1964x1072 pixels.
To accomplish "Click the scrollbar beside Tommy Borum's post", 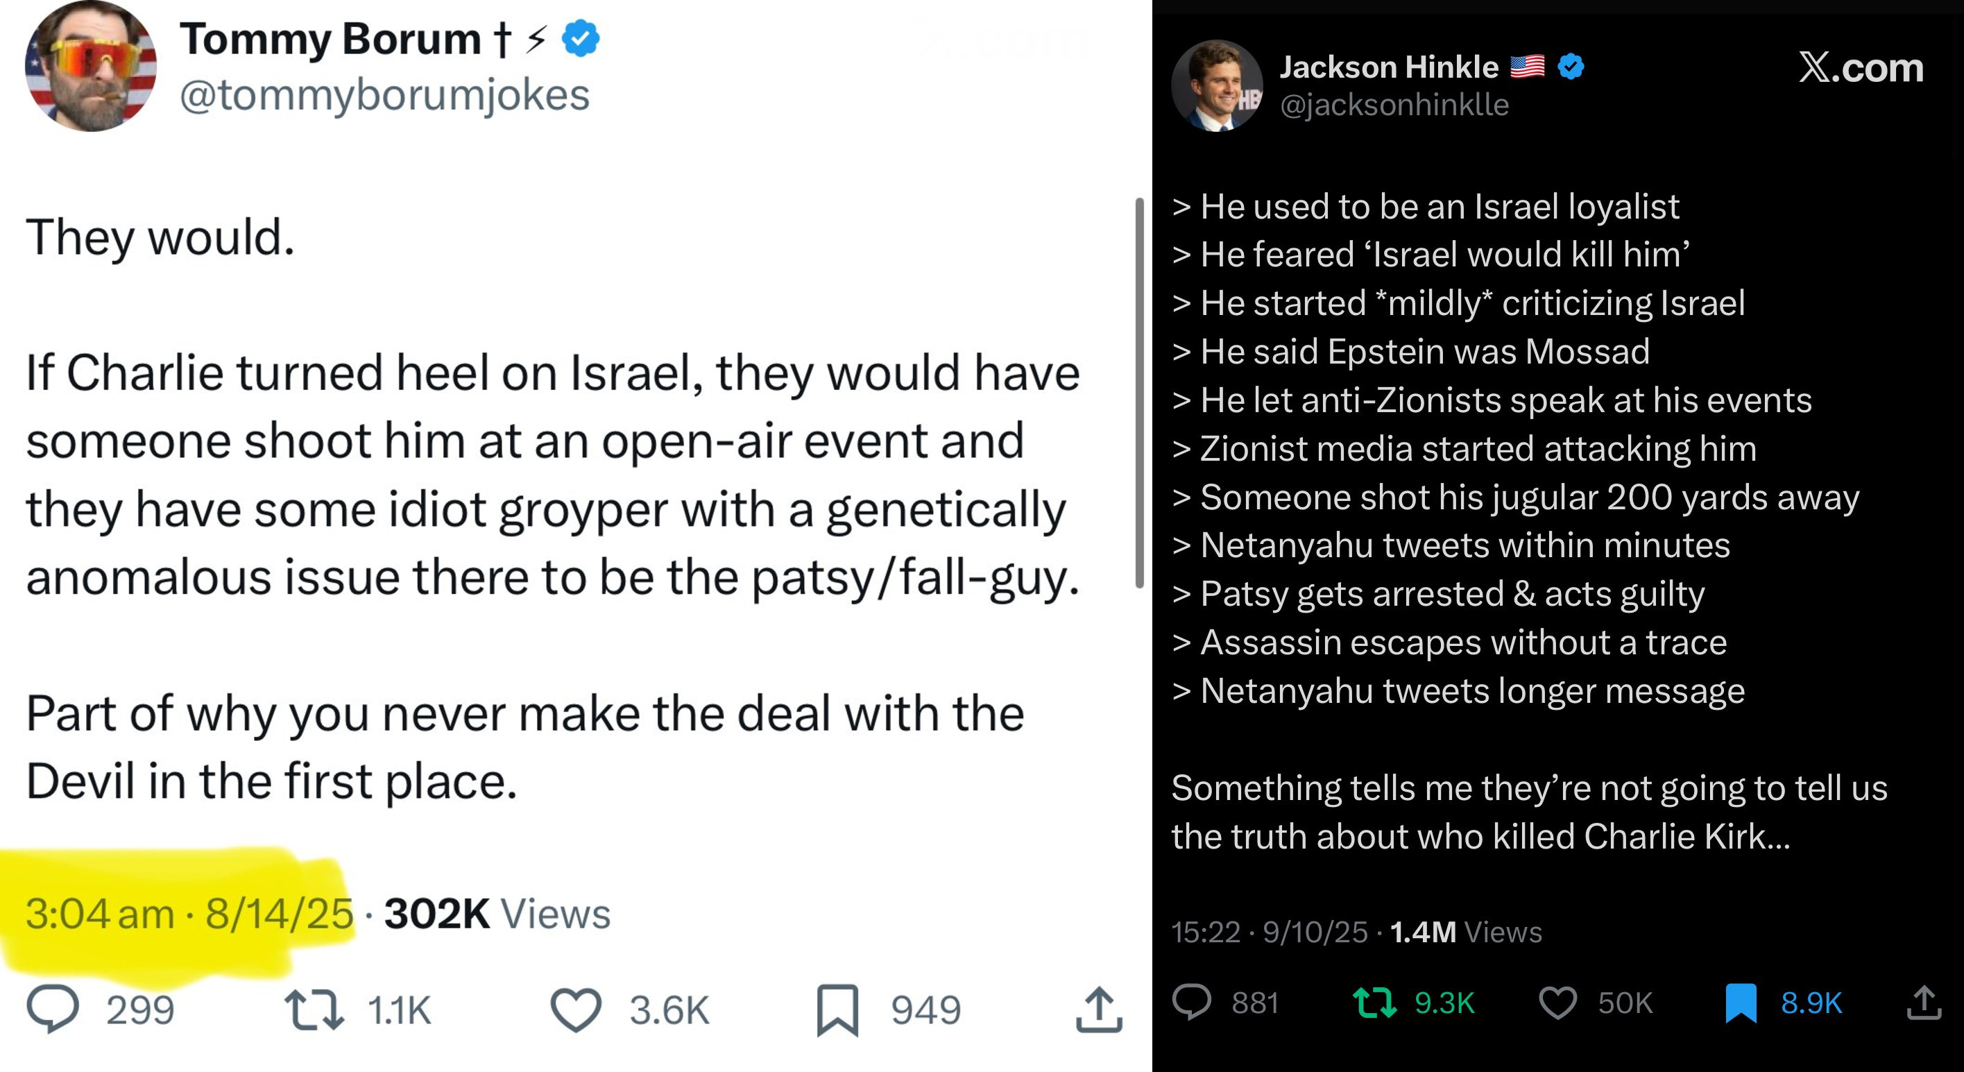I will tap(1139, 393).
